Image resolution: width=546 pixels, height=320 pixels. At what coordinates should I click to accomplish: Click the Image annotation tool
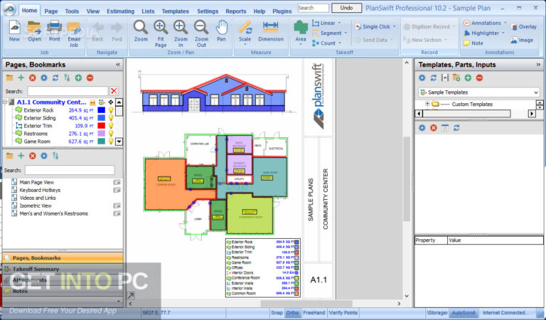point(522,40)
